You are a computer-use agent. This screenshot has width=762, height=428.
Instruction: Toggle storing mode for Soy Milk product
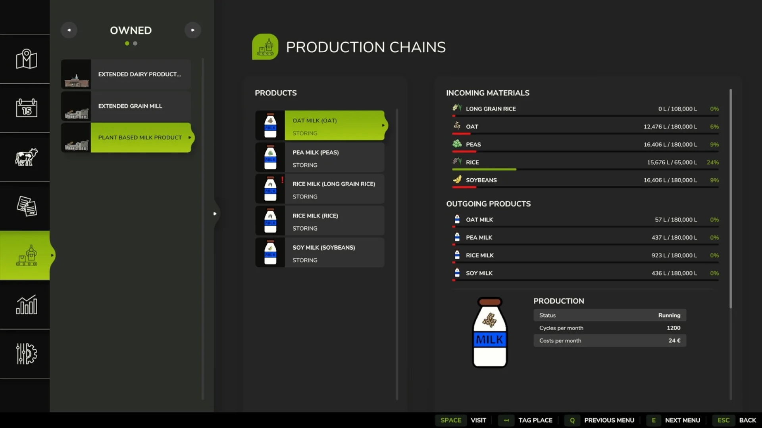(304, 260)
